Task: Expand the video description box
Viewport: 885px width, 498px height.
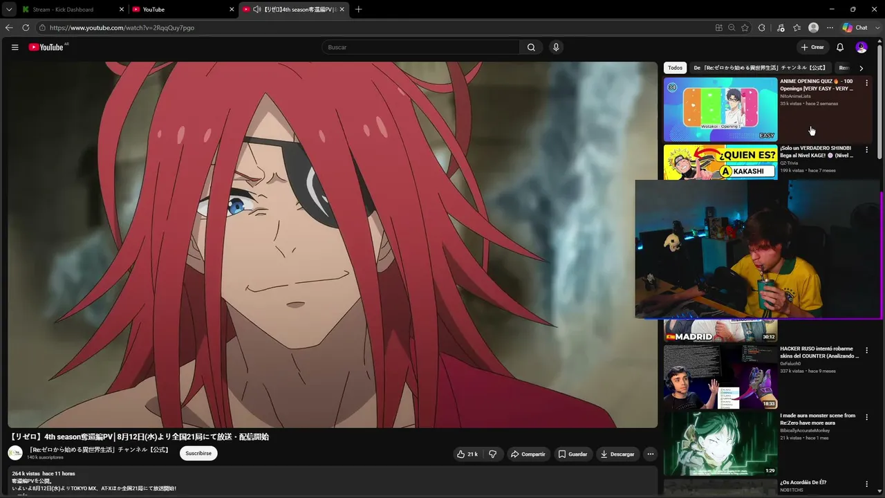Action: (333, 481)
